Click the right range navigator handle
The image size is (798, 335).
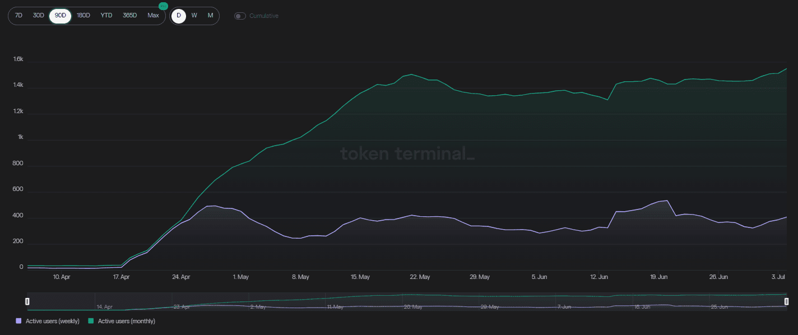click(x=786, y=301)
